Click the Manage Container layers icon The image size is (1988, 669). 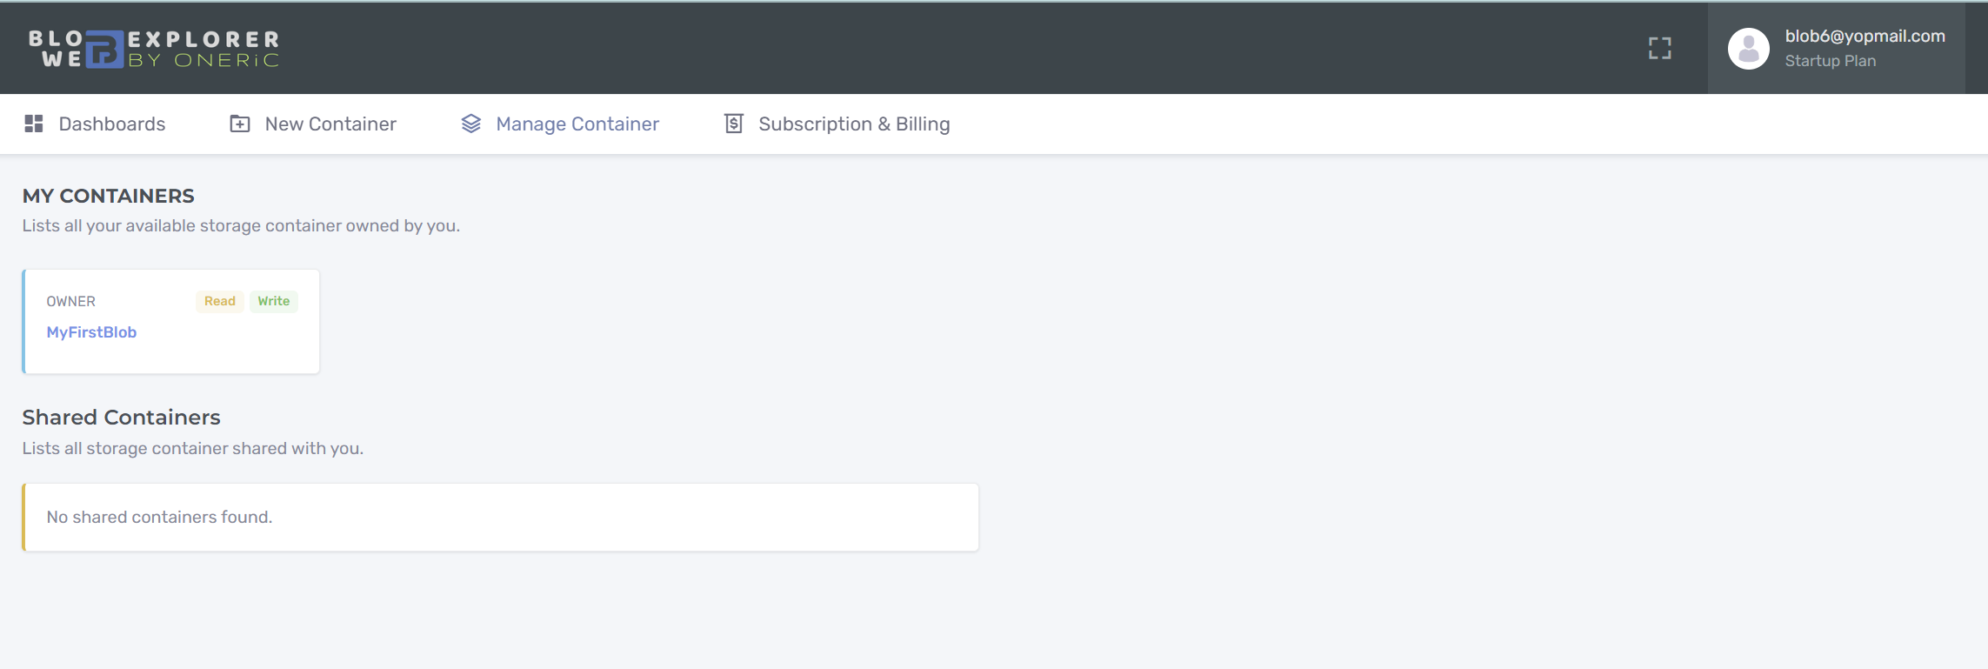click(x=470, y=124)
